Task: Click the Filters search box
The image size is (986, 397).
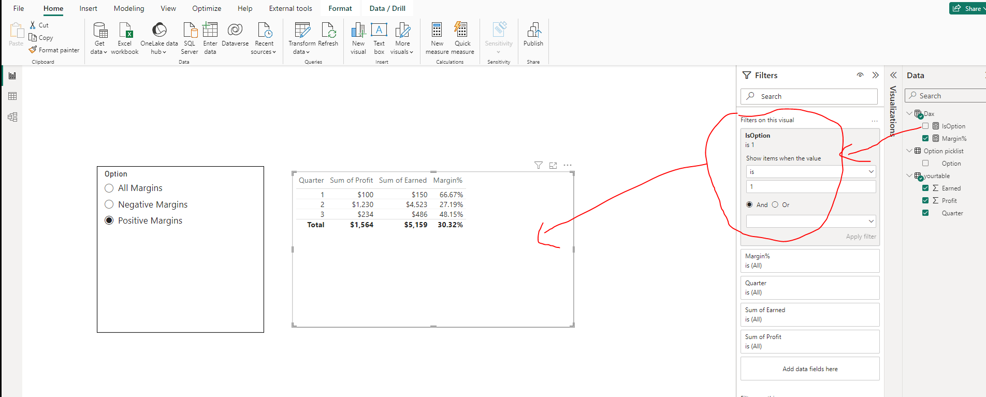Action: [x=809, y=96]
